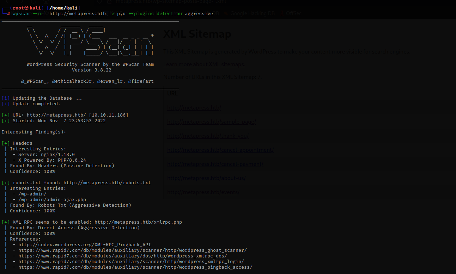Click the '@_WPScan_, @ethicalhack3r' credits line
The width and height of the screenshot is (456, 274).
(x=87, y=81)
